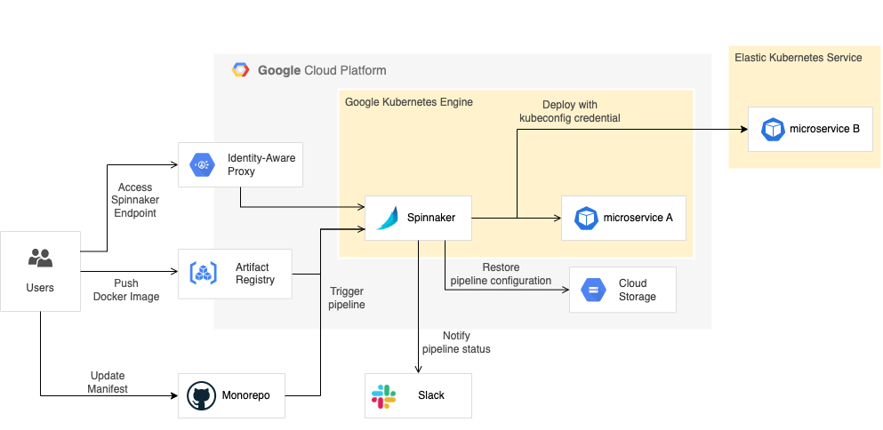Select the Artifact Registry label text
This screenshot has width=883, height=430.
tap(255, 274)
